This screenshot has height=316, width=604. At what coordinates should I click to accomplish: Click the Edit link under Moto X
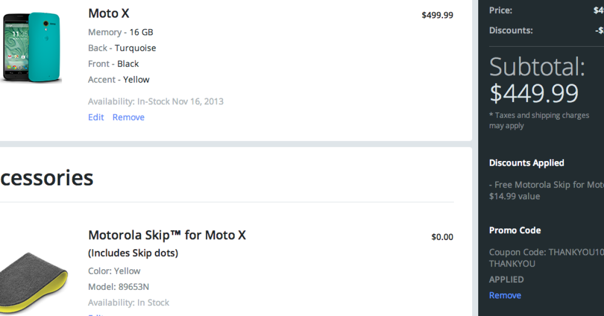coord(96,117)
